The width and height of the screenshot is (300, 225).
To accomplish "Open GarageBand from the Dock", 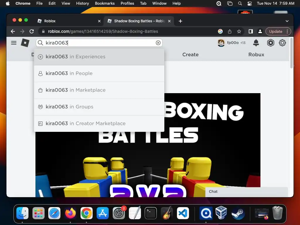I will (167, 213).
